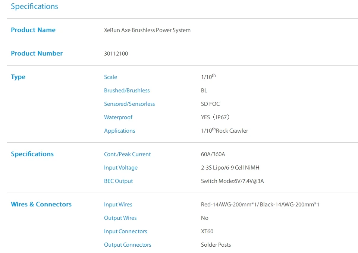Screen dimensions: 358x253
Task: Select the 'Output Wires' label
Action: tap(120, 218)
